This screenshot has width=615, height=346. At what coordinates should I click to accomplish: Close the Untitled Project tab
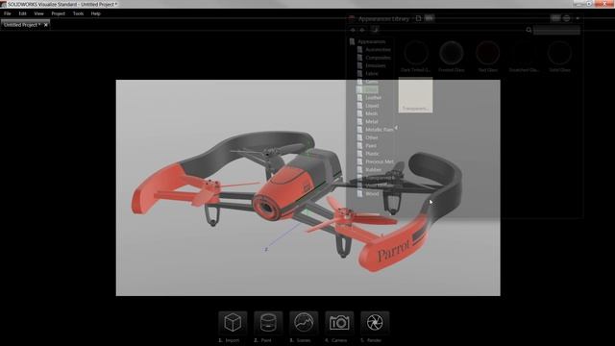(46, 25)
